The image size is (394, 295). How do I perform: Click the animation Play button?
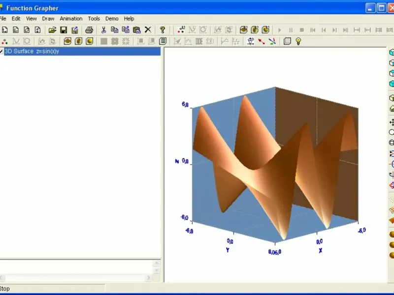coord(279,30)
